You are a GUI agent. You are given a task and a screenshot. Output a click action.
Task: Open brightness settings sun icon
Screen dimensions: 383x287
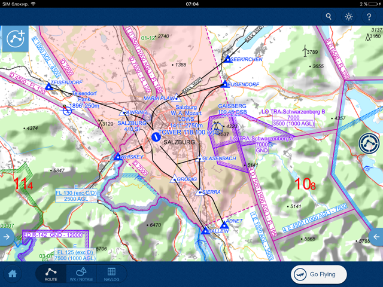pos(349,17)
